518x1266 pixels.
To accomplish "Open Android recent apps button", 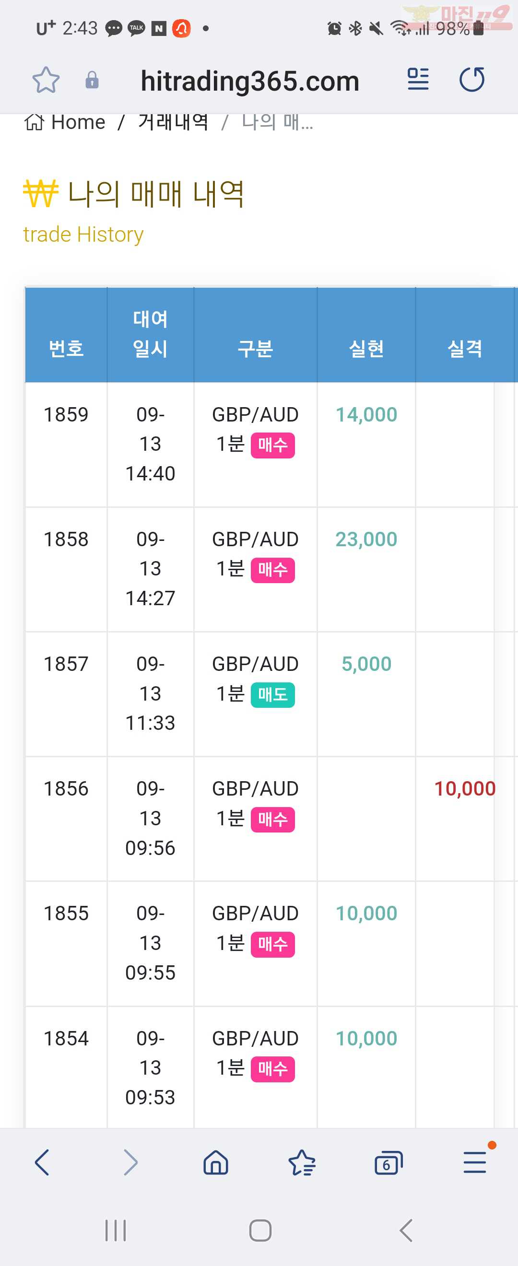I will pyautogui.click(x=116, y=1230).
